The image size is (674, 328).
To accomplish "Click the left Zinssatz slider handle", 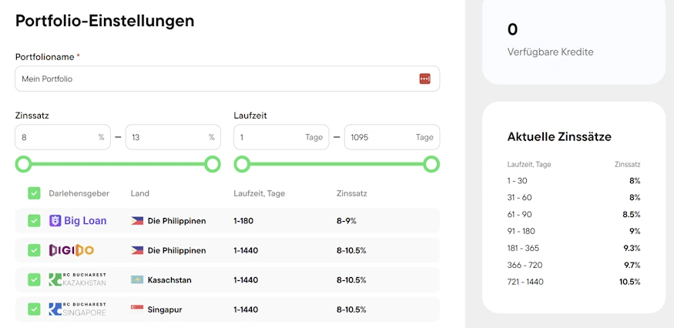I will [24, 164].
